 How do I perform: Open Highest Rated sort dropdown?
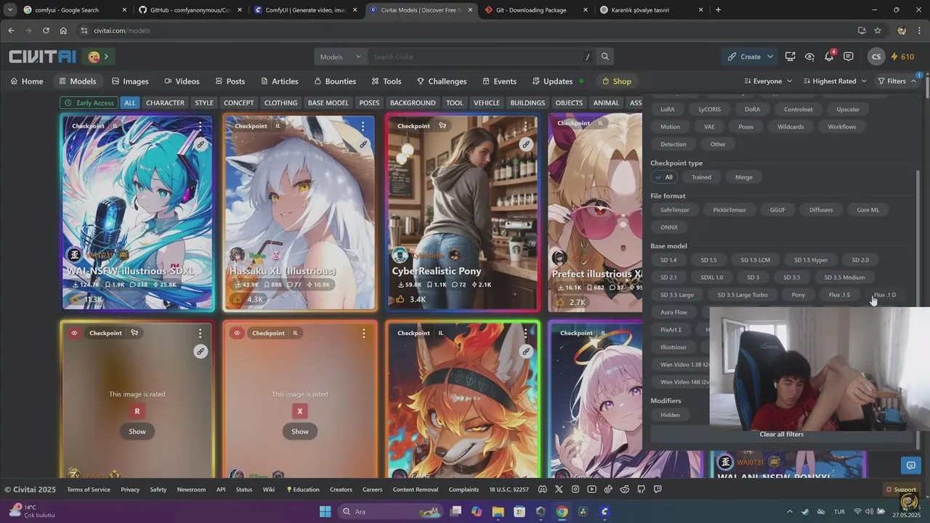(835, 81)
